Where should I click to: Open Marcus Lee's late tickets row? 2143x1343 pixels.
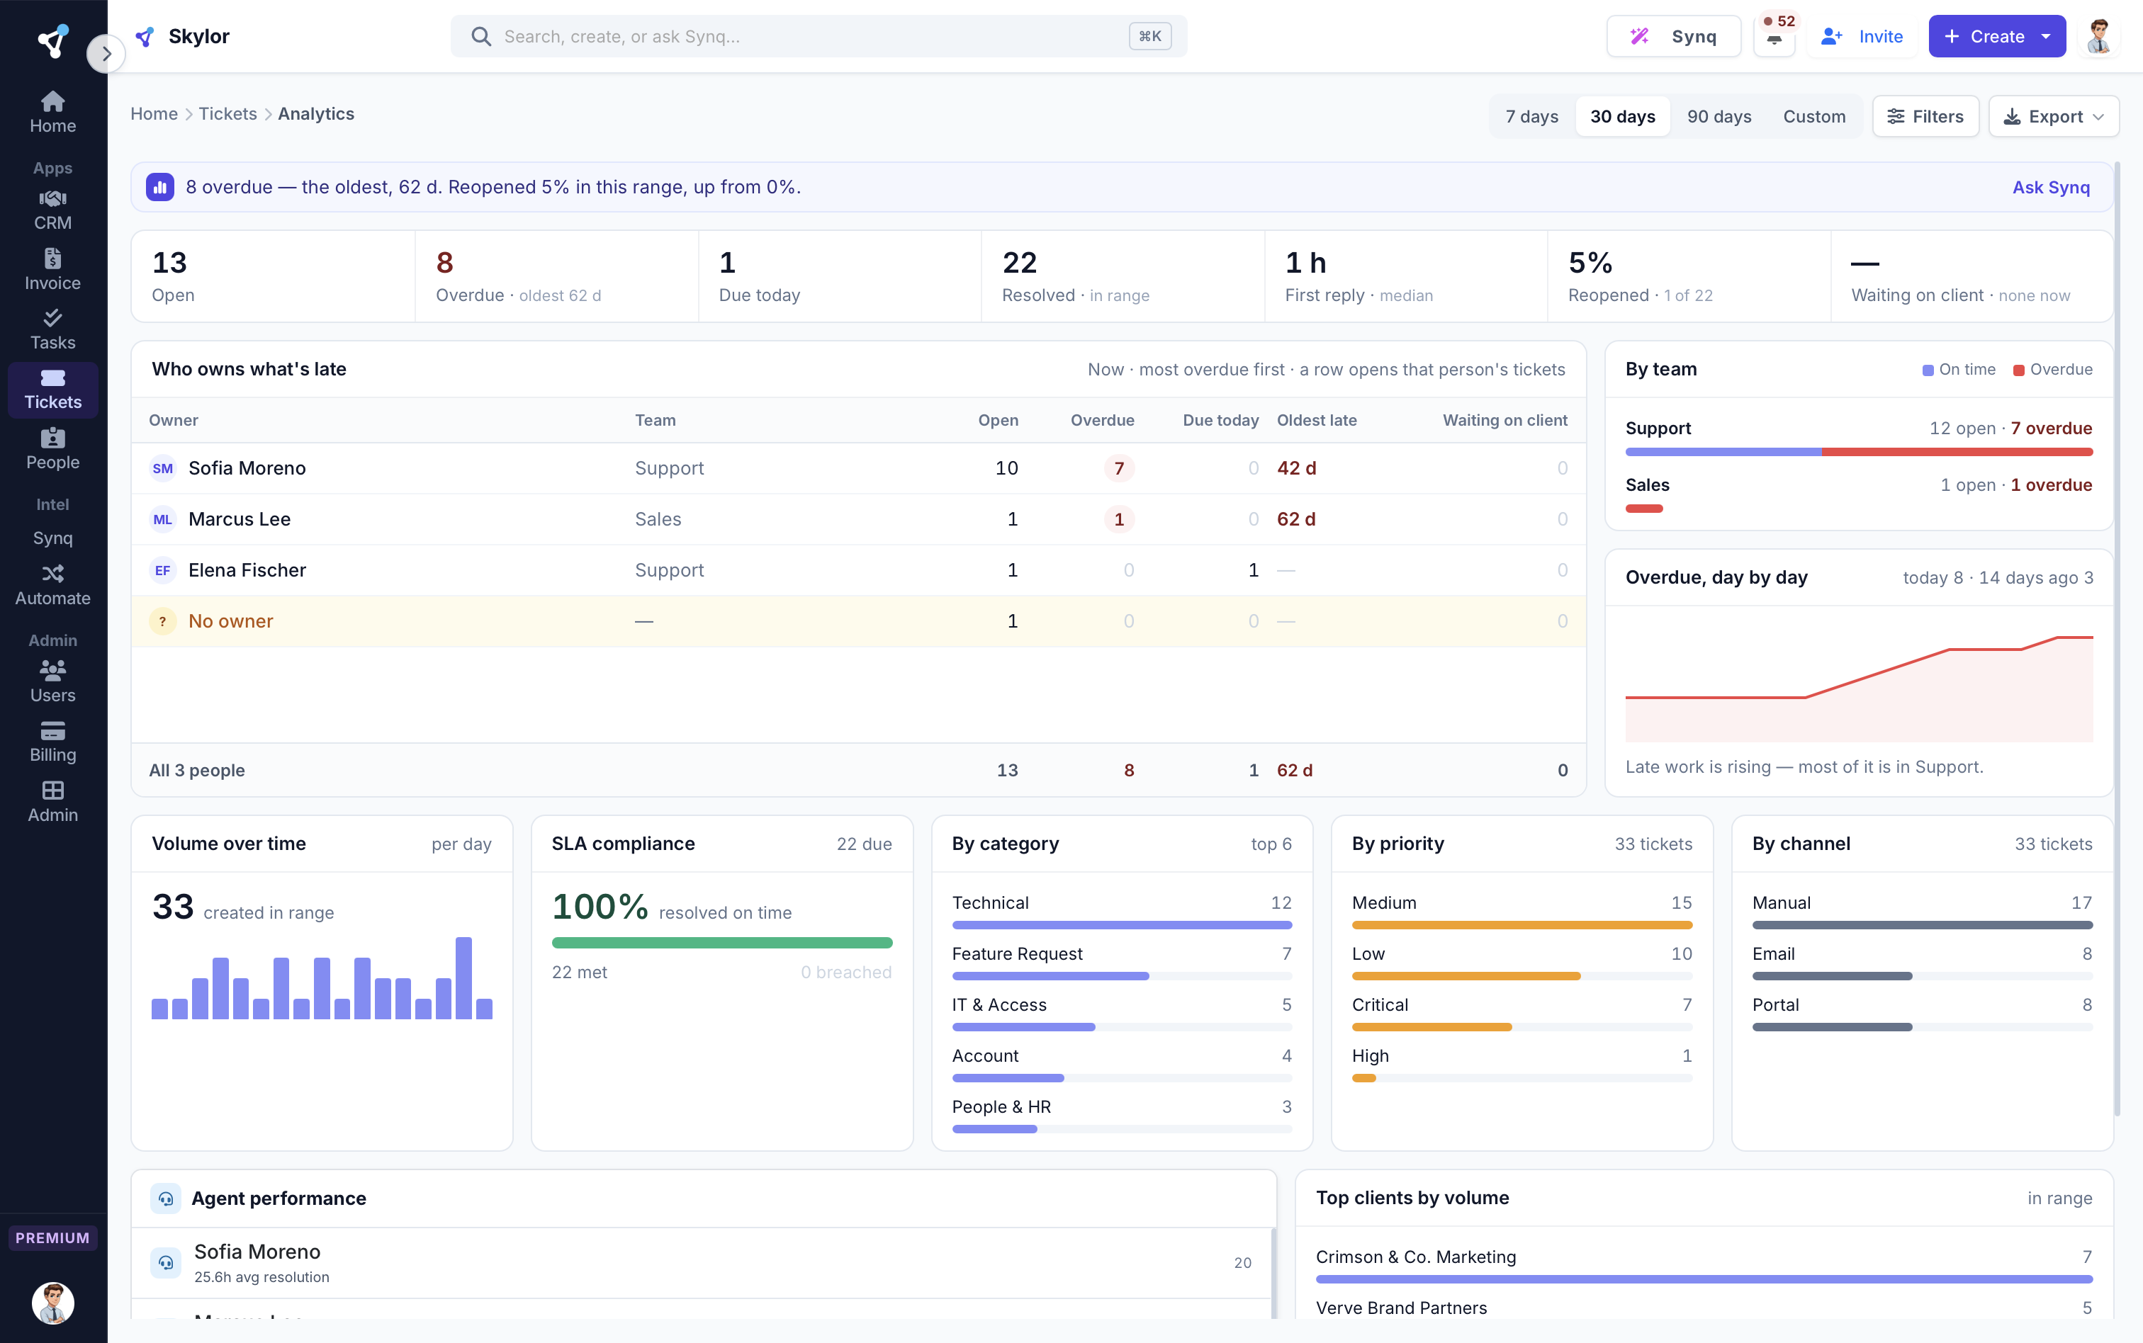pyautogui.click(x=858, y=520)
